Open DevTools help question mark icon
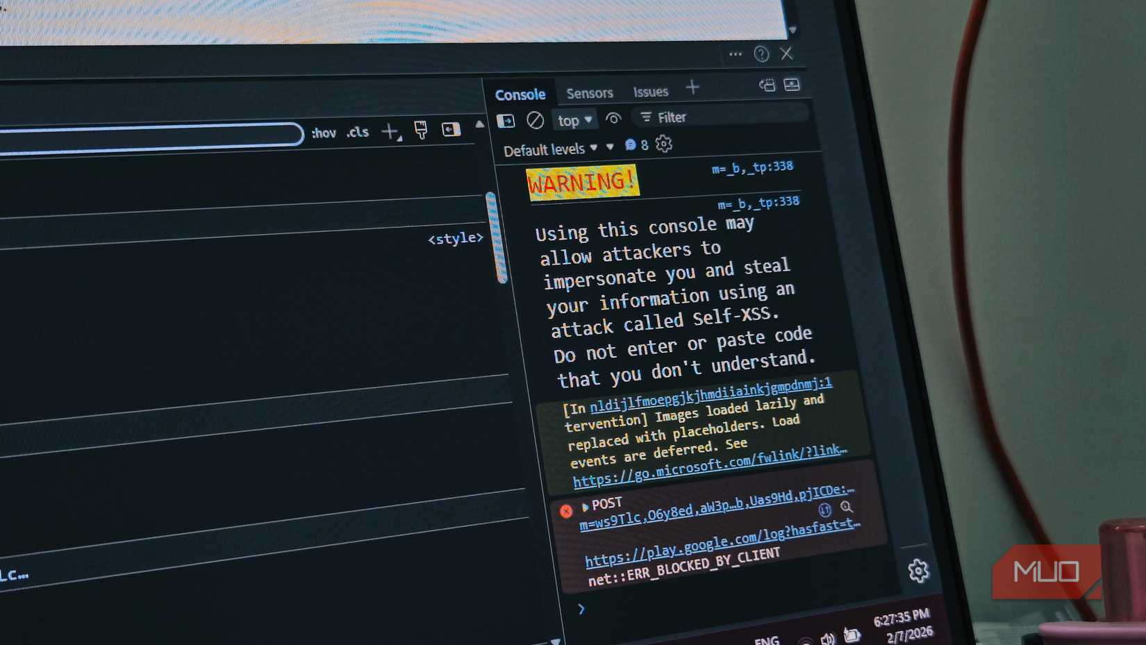The image size is (1146, 645). click(x=761, y=54)
